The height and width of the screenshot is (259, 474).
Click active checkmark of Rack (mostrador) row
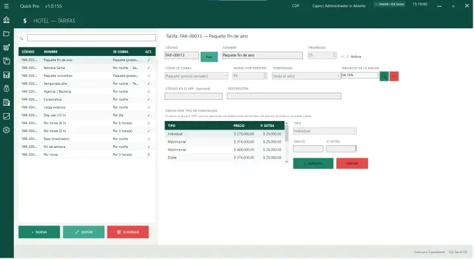(148, 139)
